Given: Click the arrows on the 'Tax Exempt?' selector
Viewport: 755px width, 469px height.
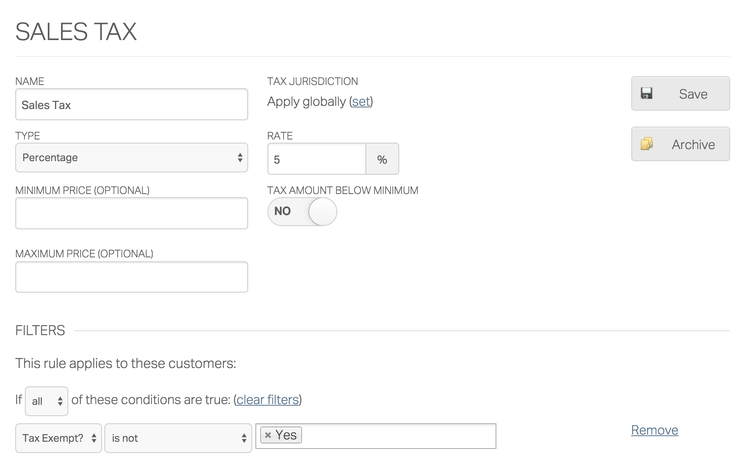Looking at the screenshot, I should tap(93, 438).
